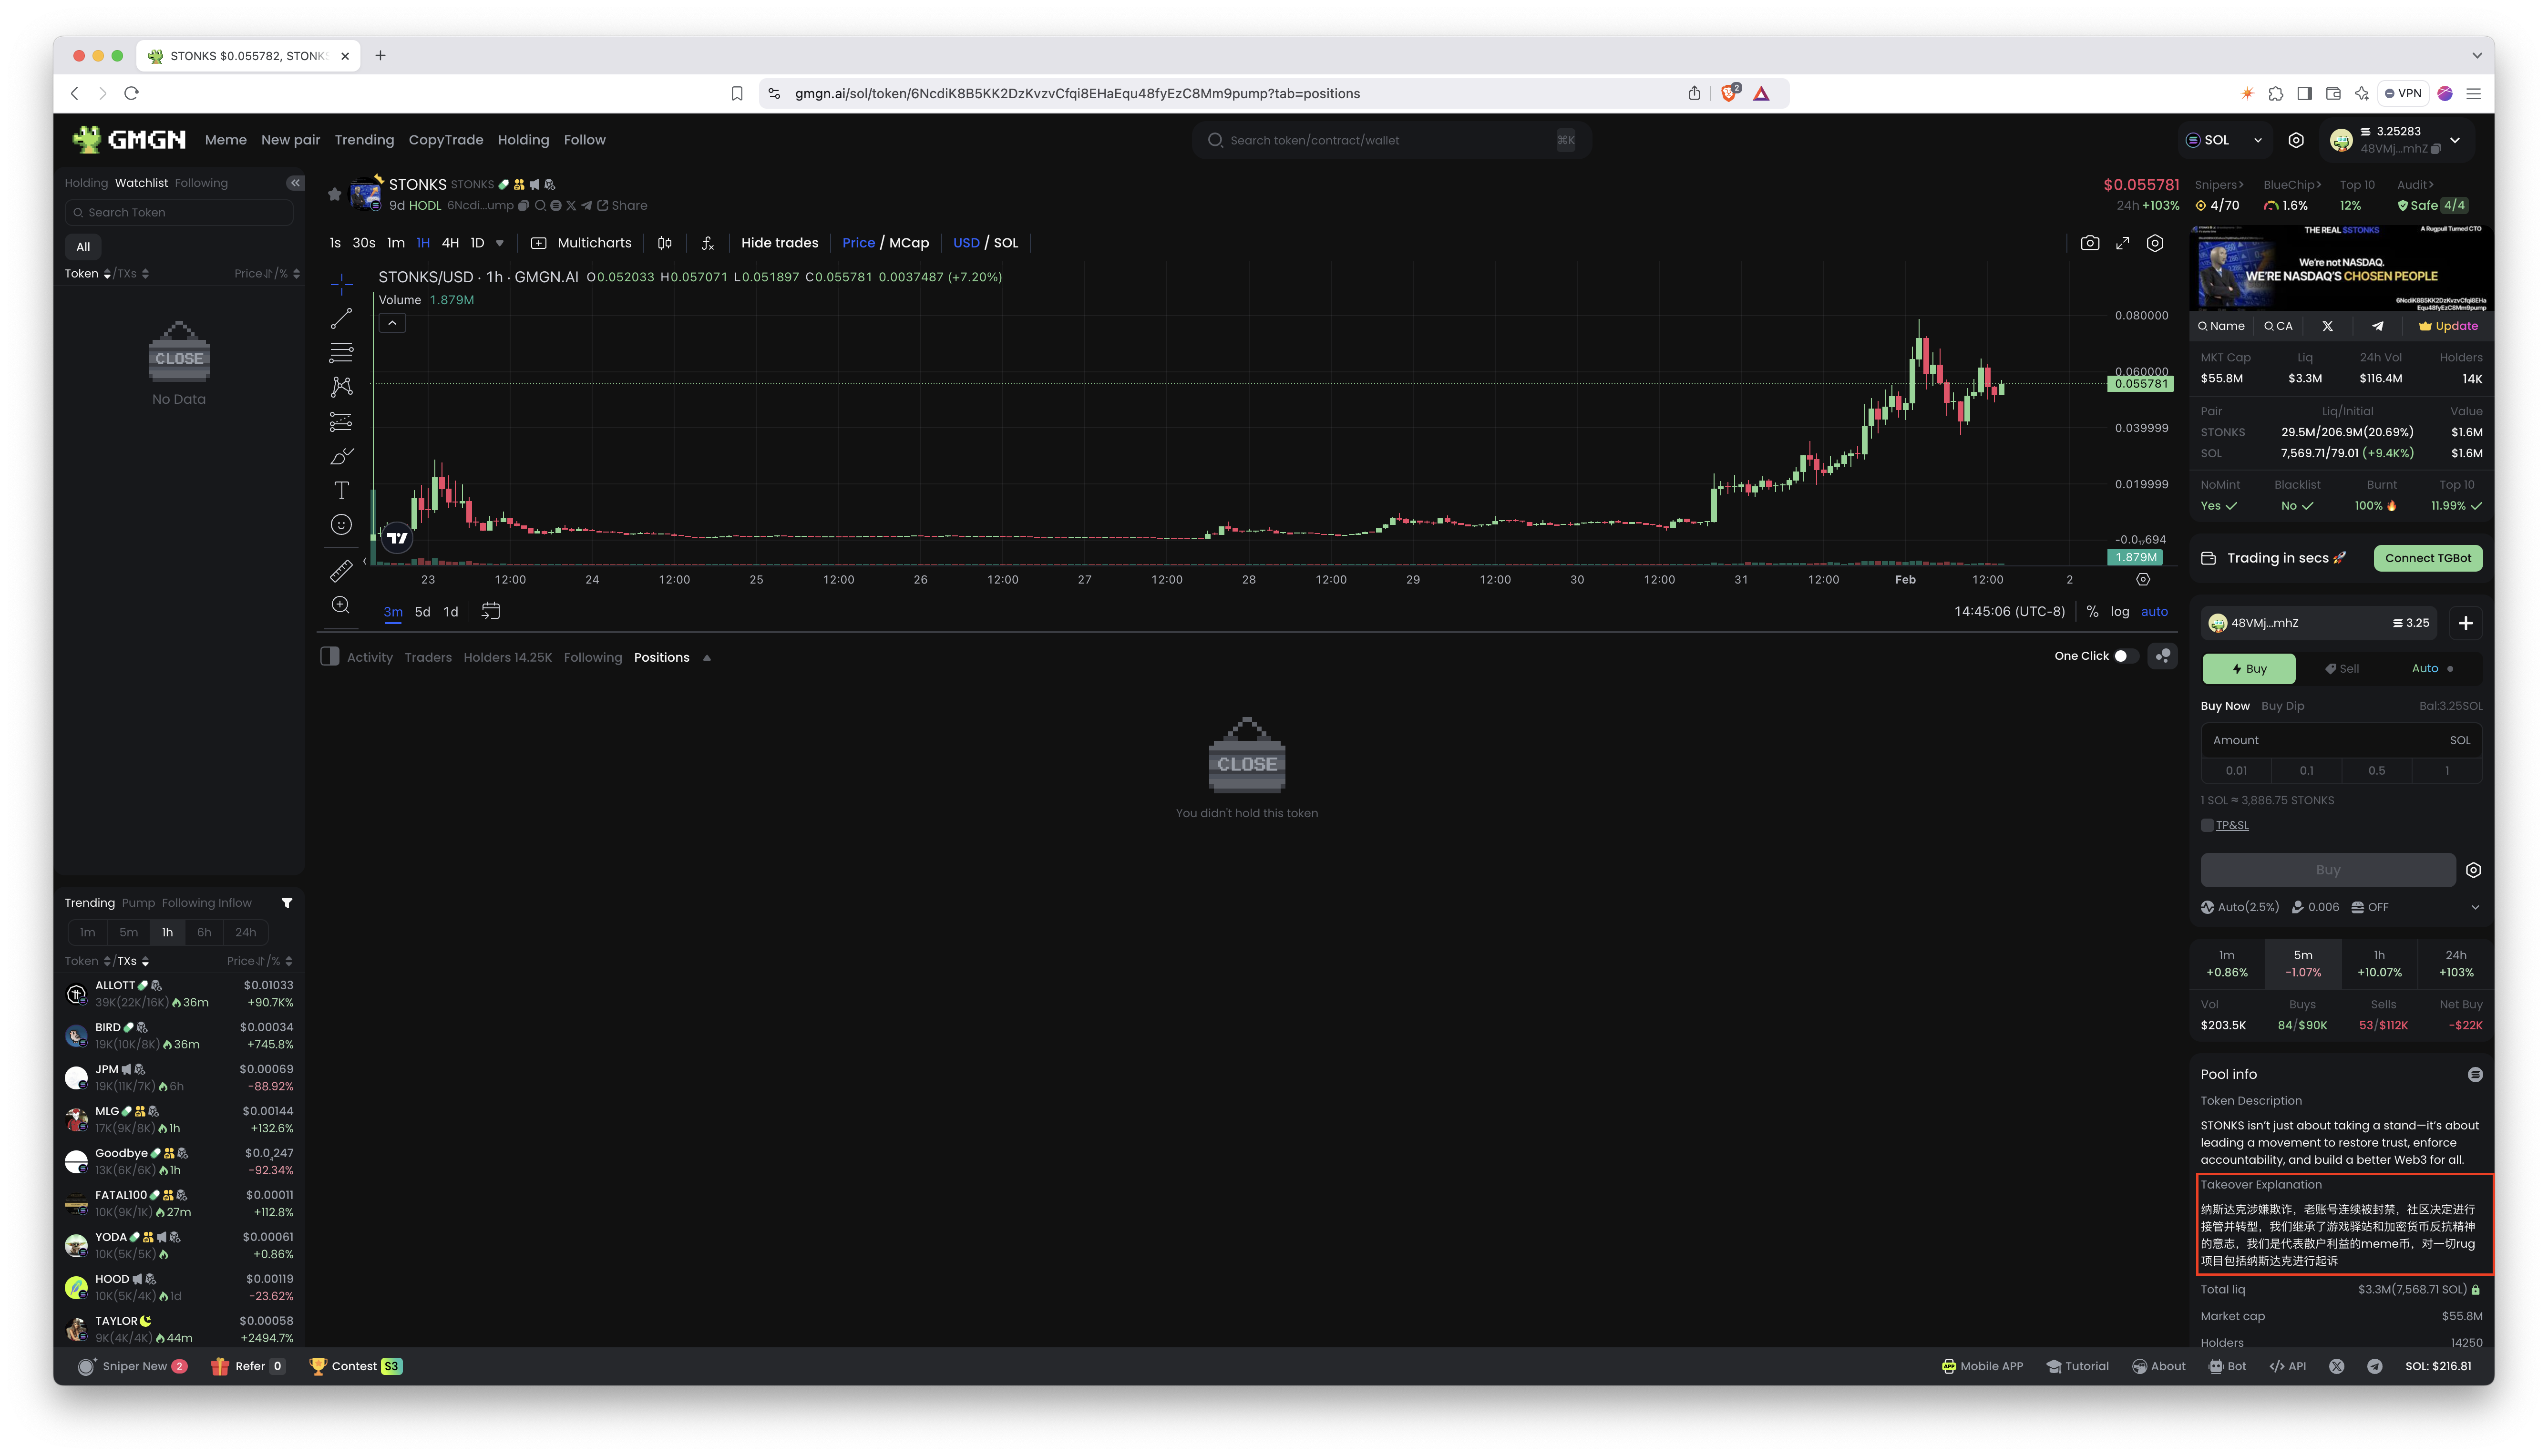Screen dimensions: 2548x1456
Task: Expand the chart interval dropdown arrow
Action: [500, 243]
